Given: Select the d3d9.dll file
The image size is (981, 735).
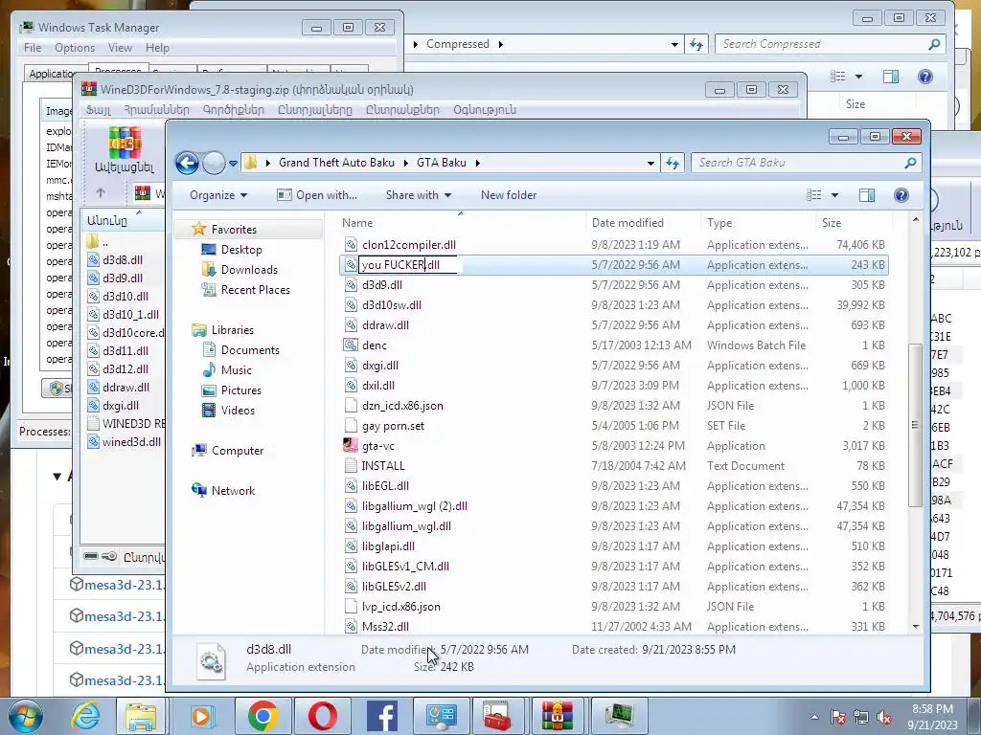Looking at the screenshot, I should (381, 285).
